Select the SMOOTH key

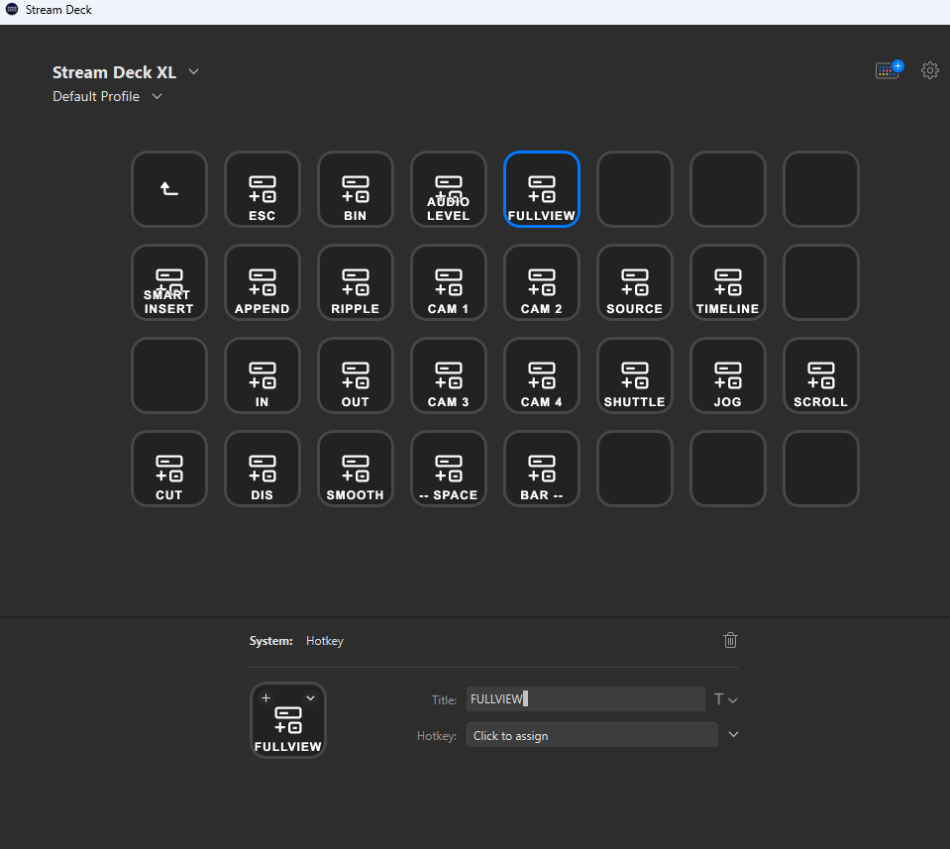point(356,469)
